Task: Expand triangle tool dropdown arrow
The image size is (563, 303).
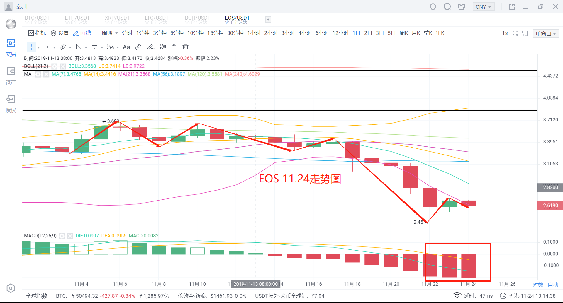Action: pyautogui.click(x=86, y=47)
